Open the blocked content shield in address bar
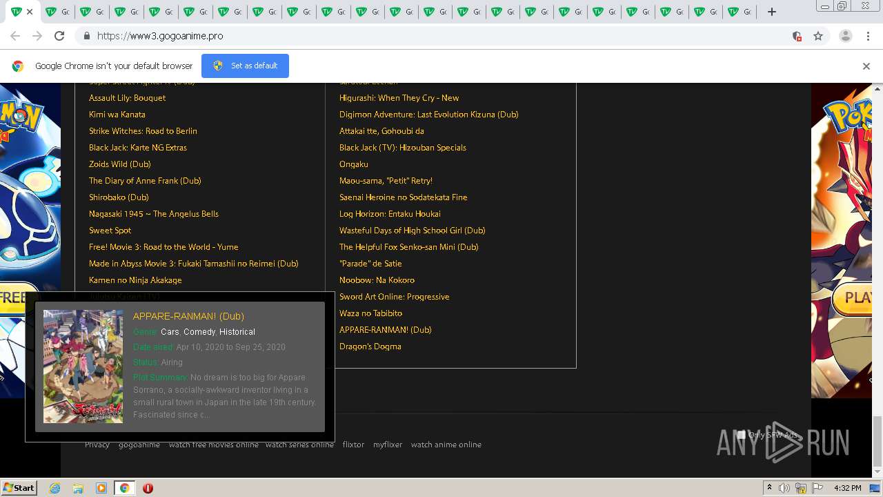883x497 pixels. point(797,36)
